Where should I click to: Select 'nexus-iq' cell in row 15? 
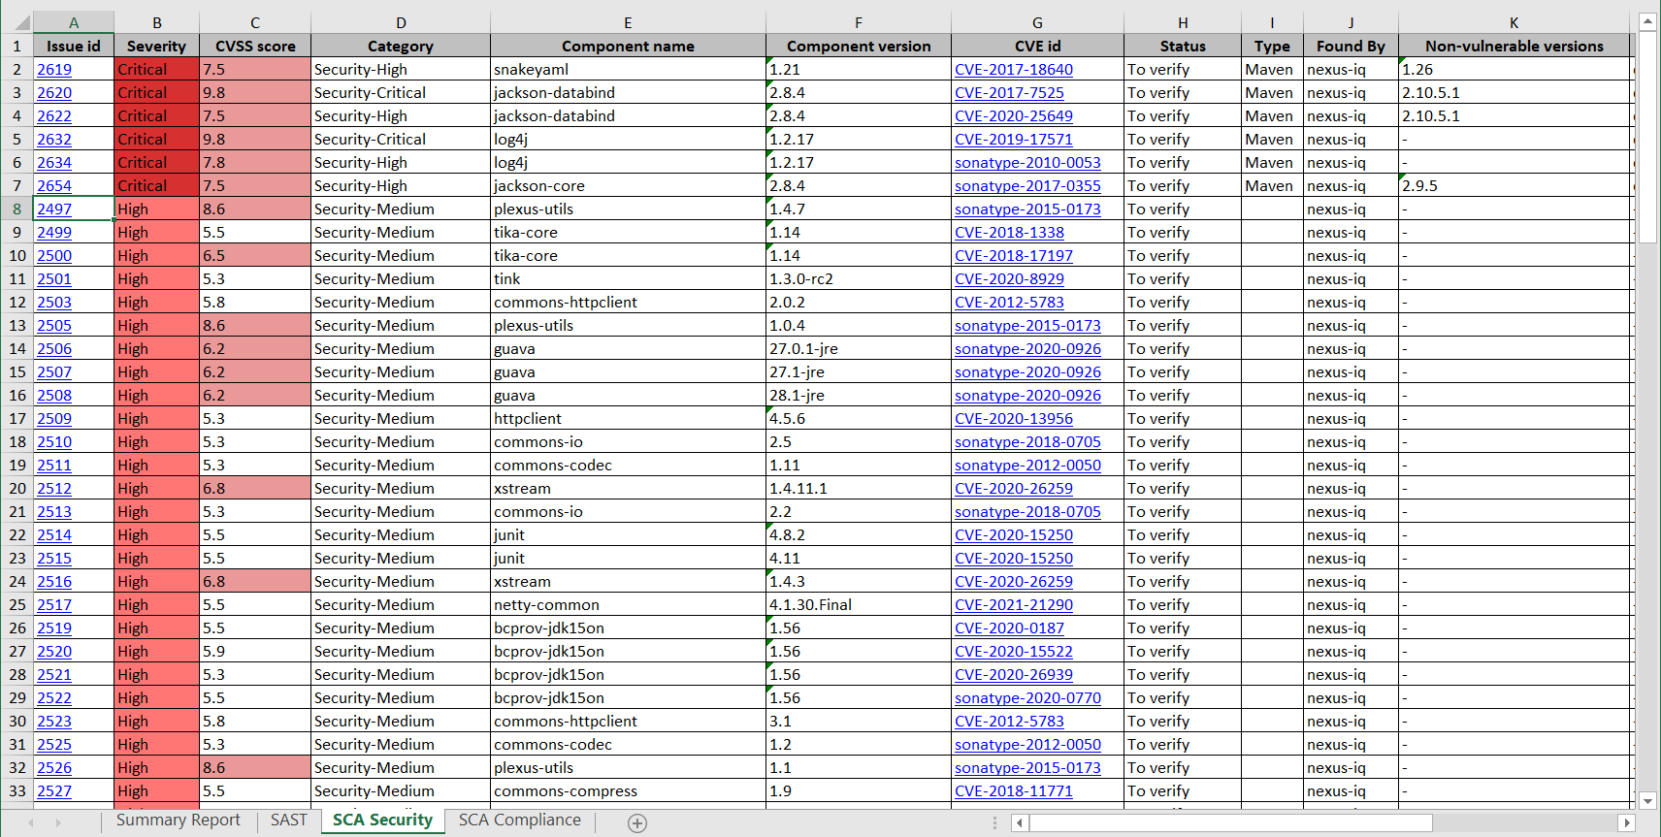coord(1351,372)
